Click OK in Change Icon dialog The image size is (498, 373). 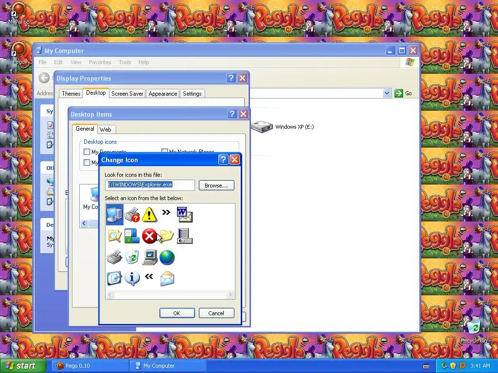177,313
